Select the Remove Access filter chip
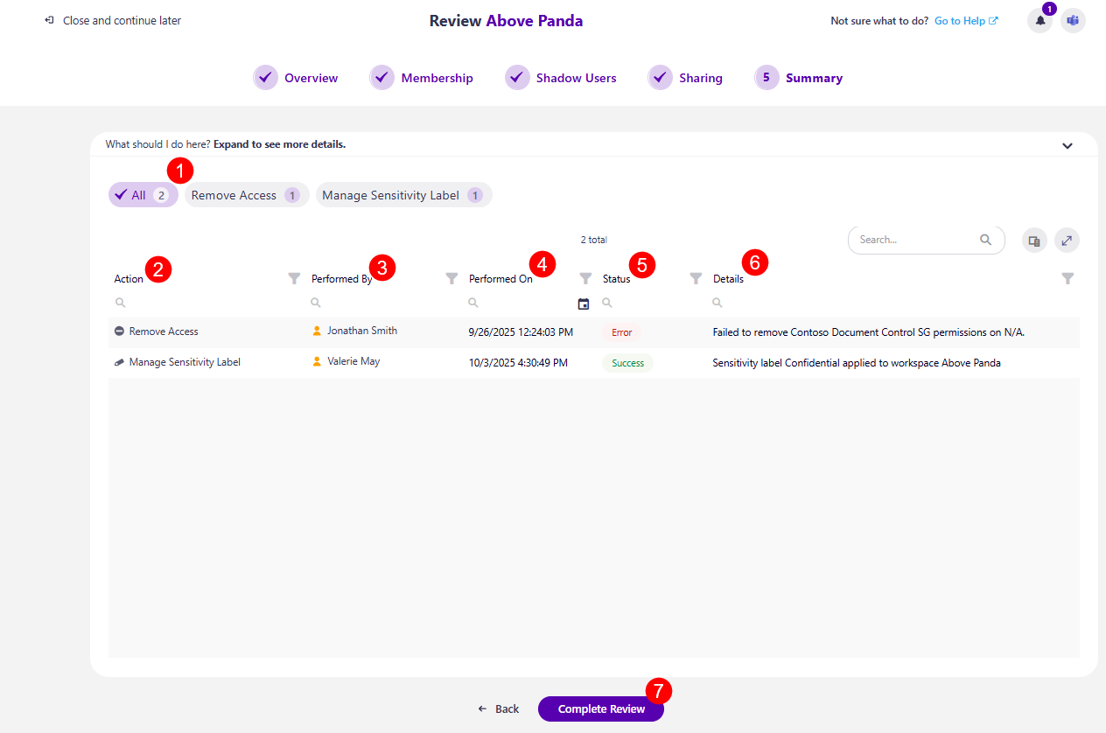Viewport: 1106px width, 733px height. [x=246, y=194]
